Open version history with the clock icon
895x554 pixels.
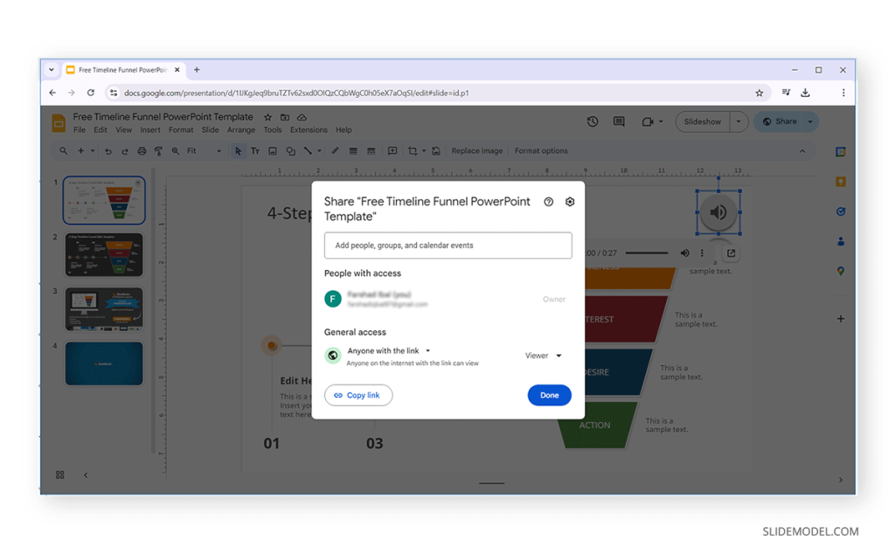coord(593,121)
